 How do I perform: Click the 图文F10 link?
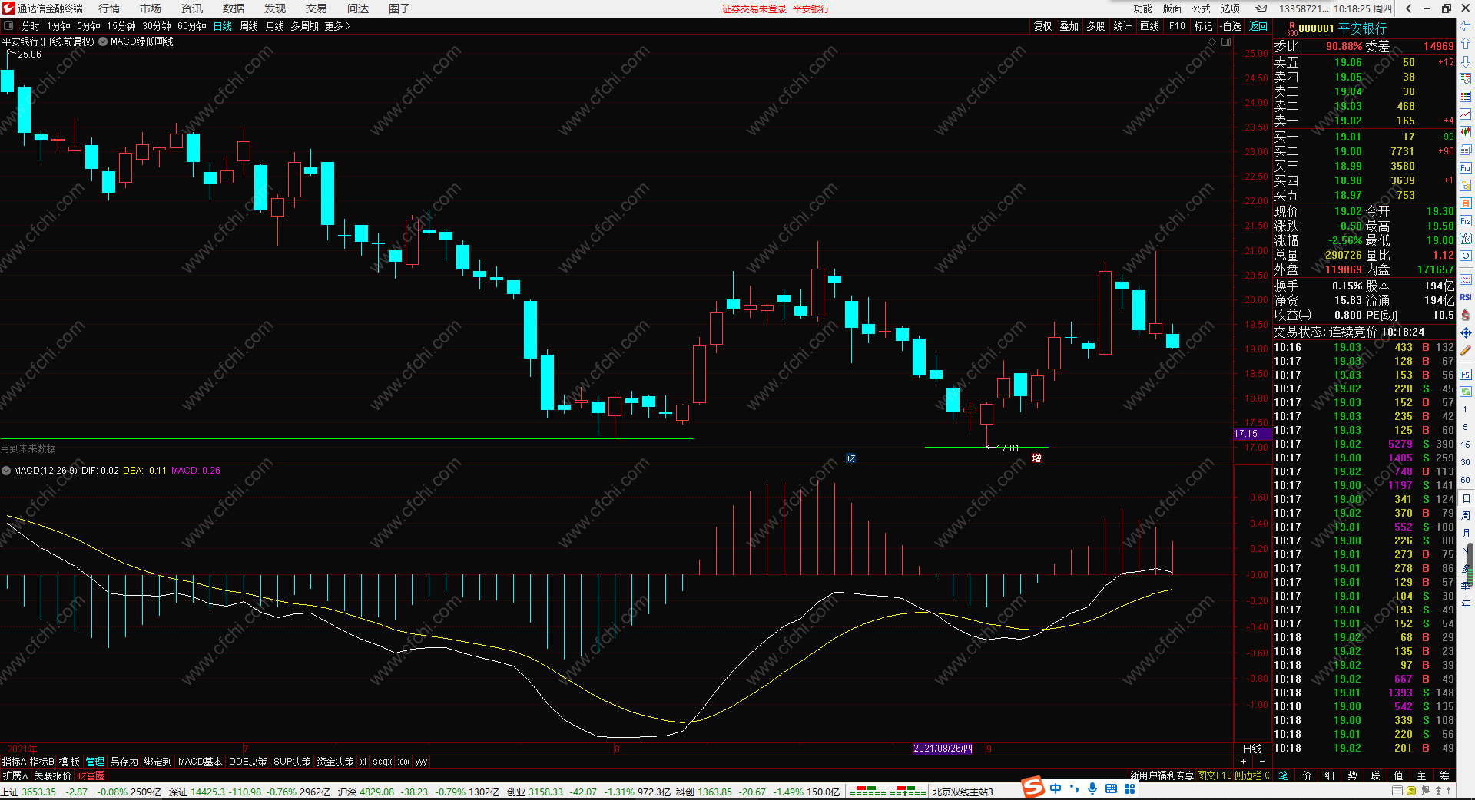point(1215,775)
